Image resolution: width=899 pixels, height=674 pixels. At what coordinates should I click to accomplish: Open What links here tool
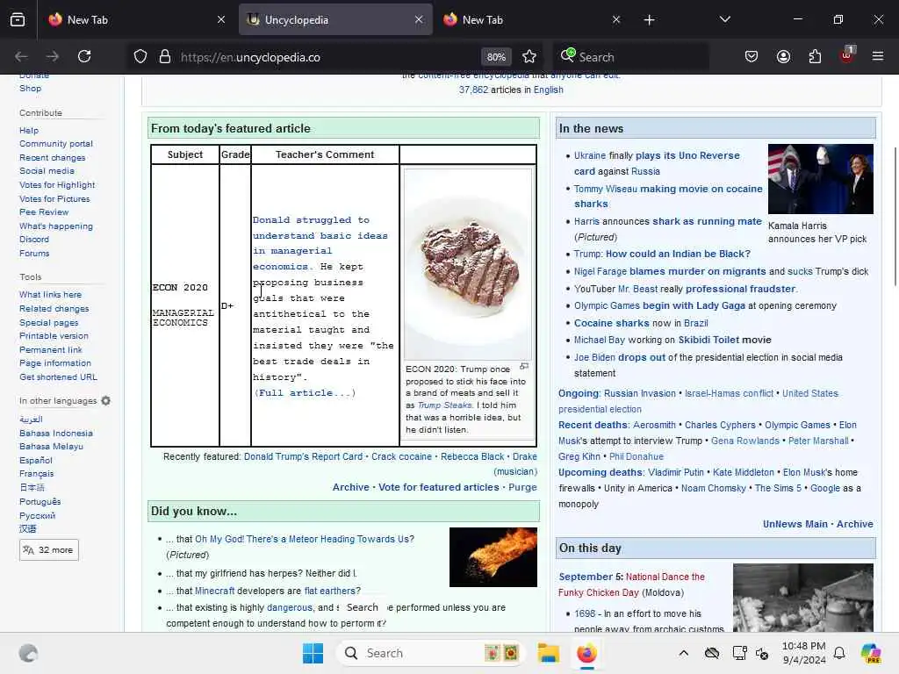point(50,295)
